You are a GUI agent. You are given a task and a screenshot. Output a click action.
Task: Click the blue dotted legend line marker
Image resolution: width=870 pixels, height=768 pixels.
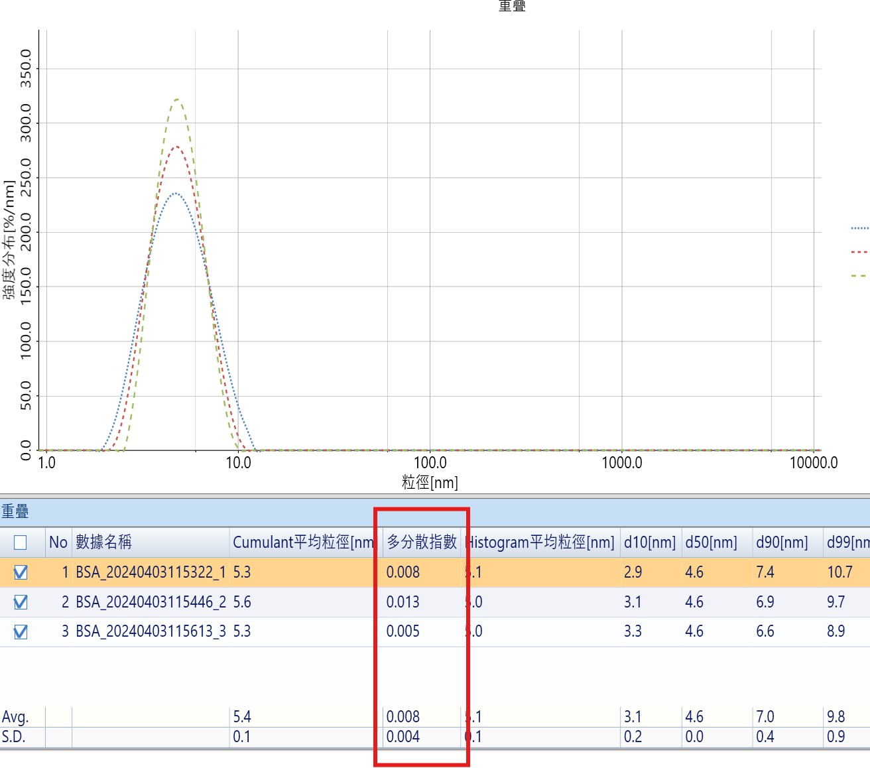[859, 228]
